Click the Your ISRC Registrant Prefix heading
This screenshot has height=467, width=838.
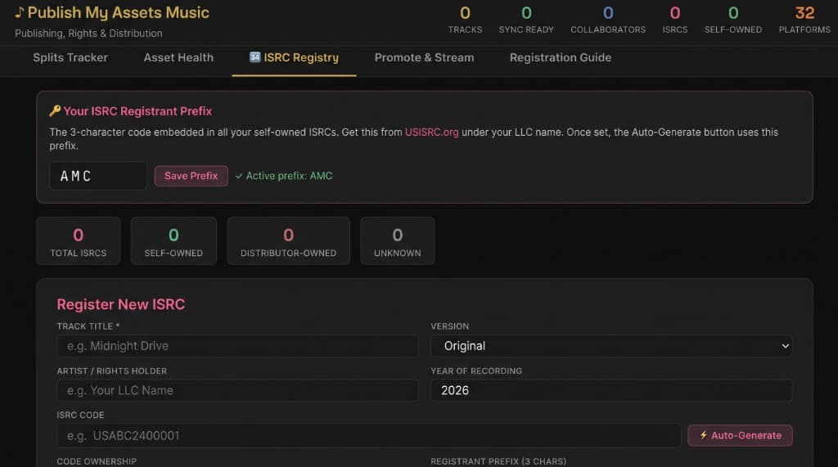pos(137,111)
